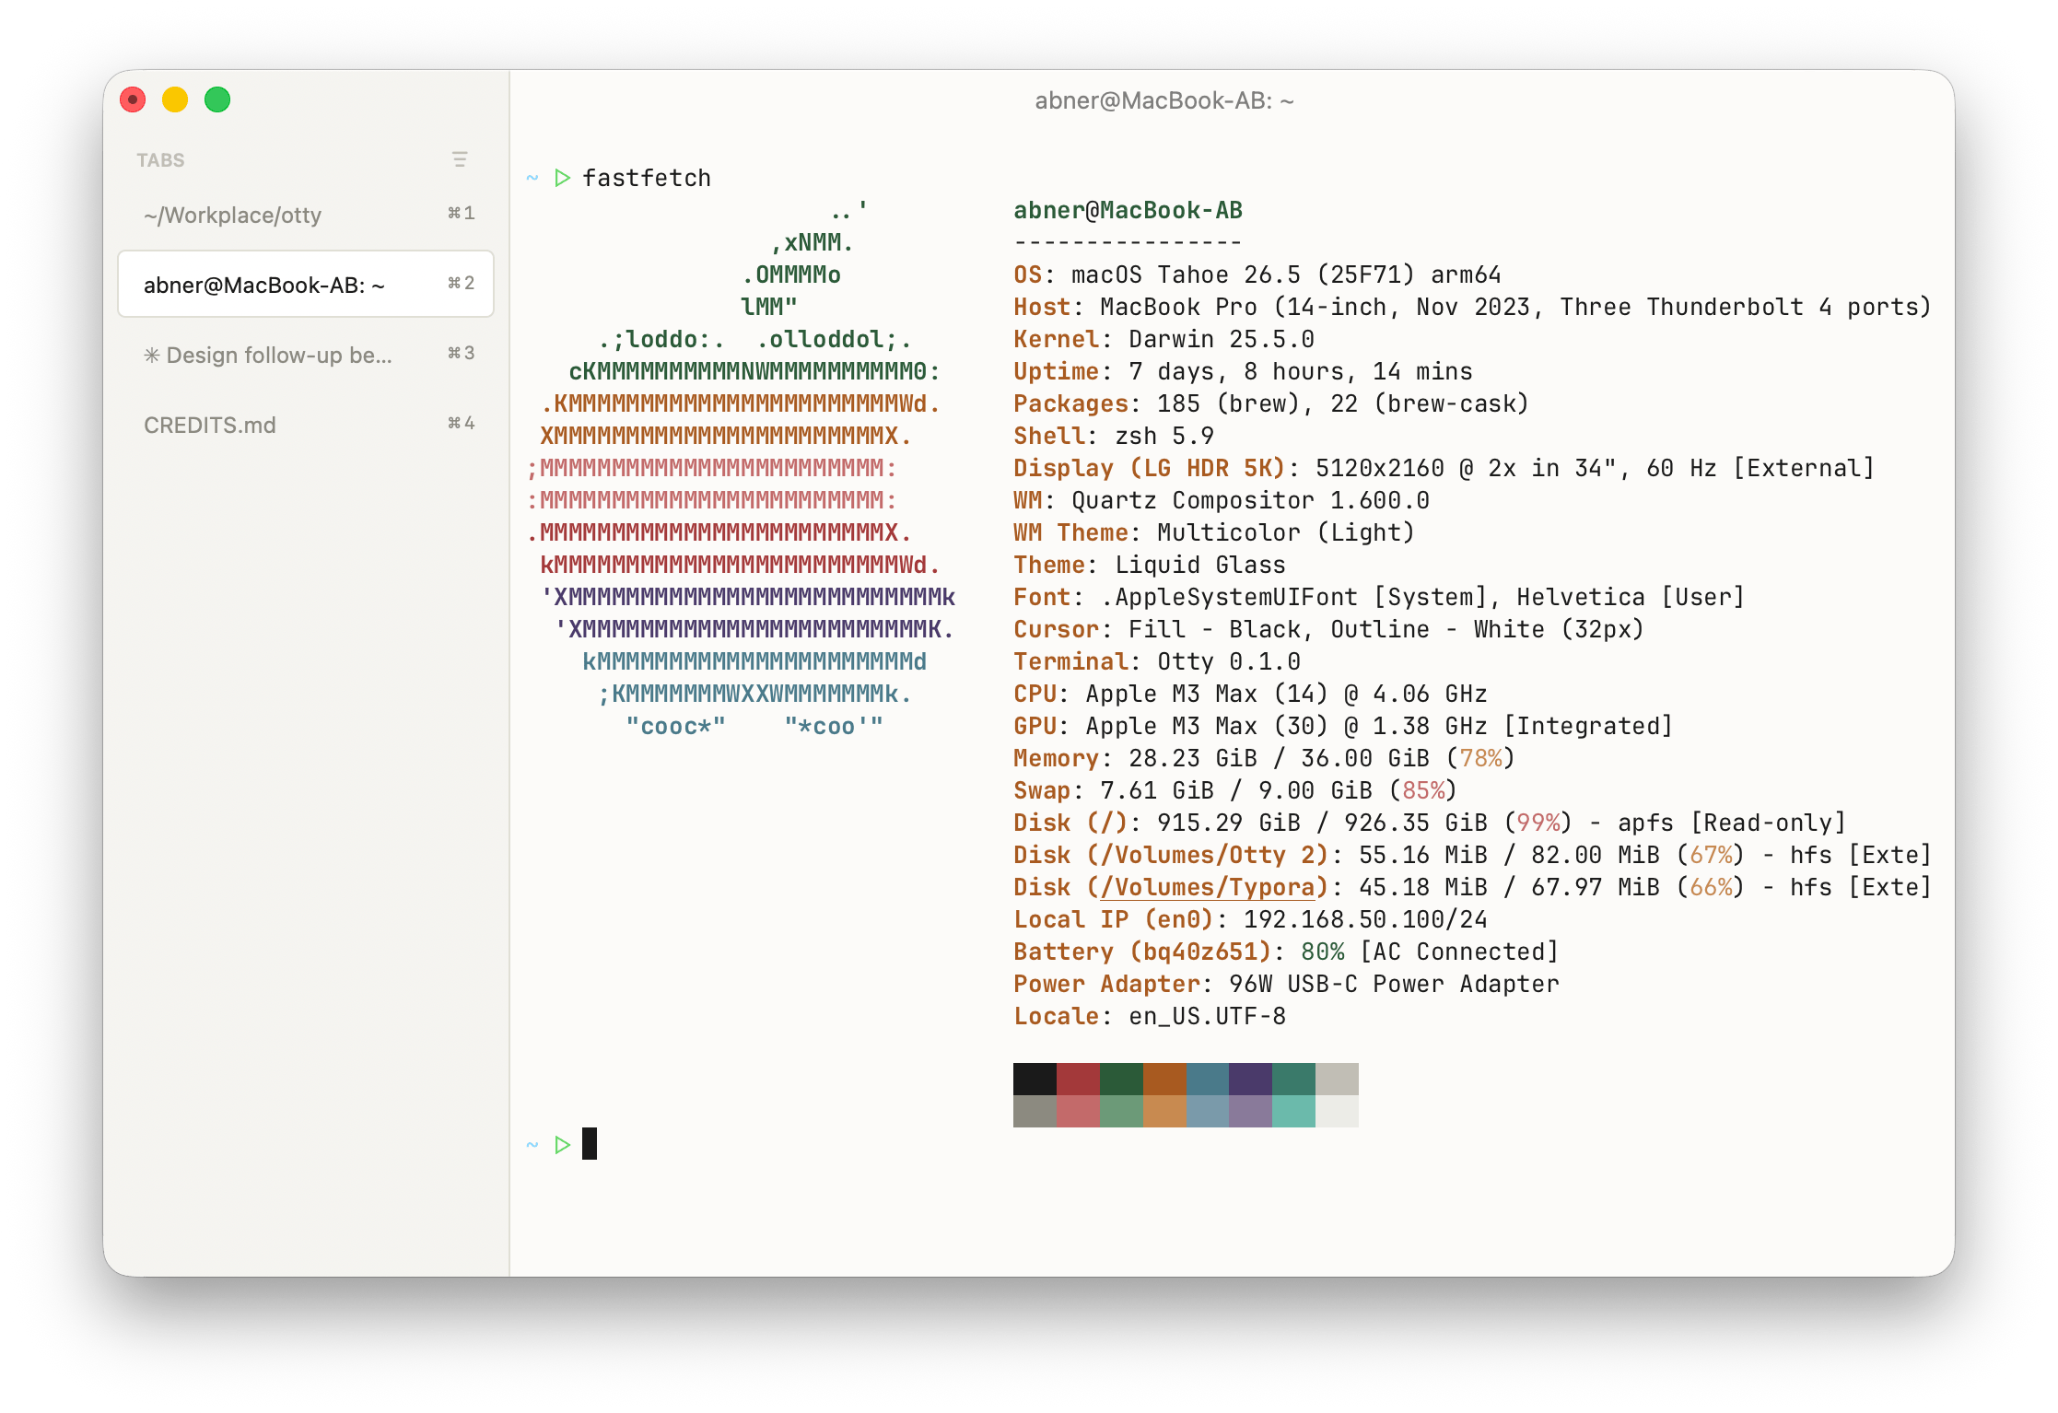Click the burnt orange palette swatch
2058x1413 pixels.
click(x=1164, y=1079)
